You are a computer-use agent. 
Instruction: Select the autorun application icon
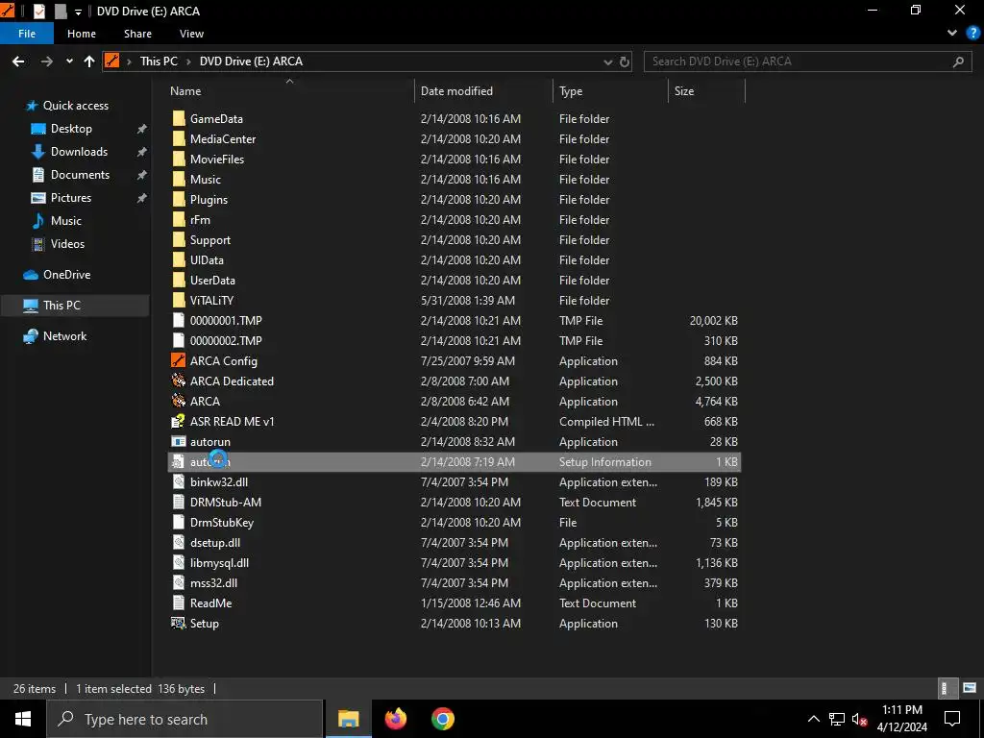point(178,441)
